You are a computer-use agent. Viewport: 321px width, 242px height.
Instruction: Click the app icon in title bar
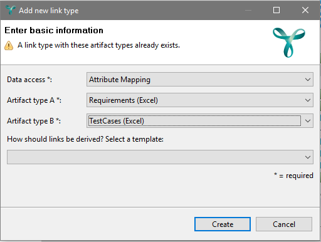coord(11,10)
